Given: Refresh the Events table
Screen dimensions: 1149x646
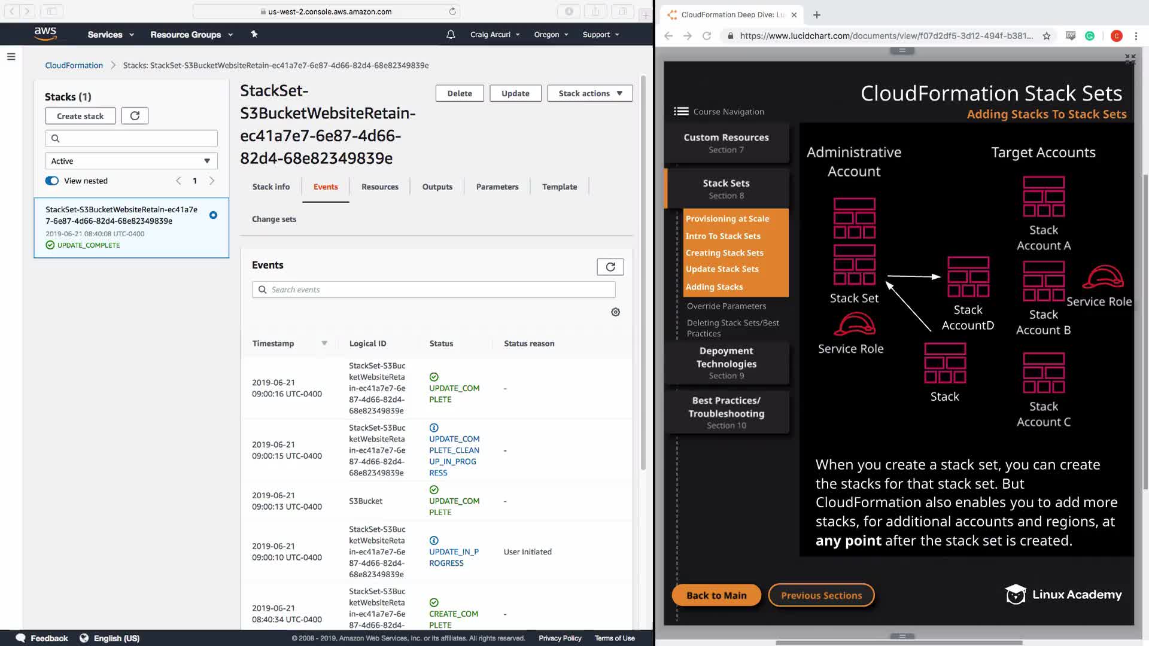Looking at the screenshot, I should point(610,267).
